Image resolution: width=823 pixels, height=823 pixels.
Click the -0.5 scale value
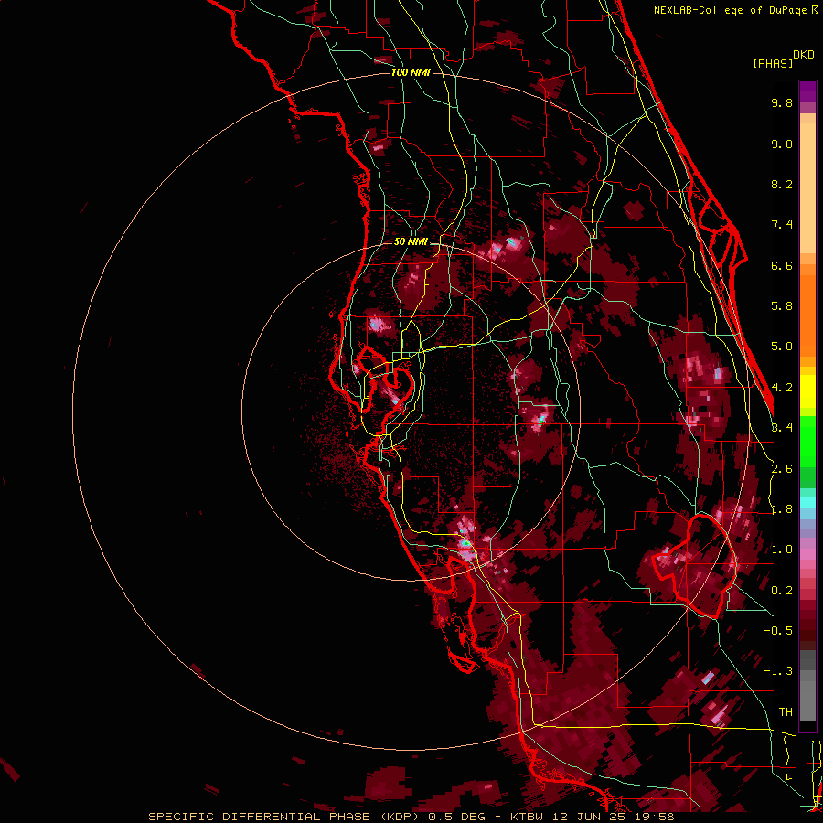point(778,631)
